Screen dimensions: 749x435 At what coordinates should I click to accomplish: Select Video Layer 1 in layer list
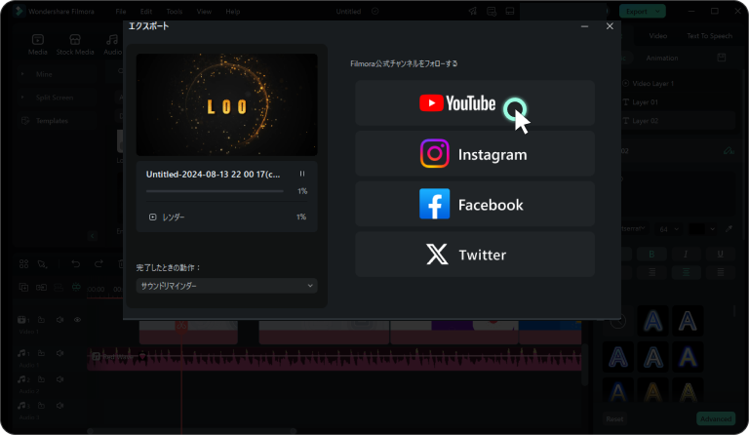653,84
